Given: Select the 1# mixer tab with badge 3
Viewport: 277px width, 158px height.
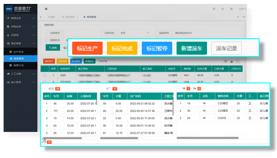Looking at the screenshot, I should tap(186, 89).
